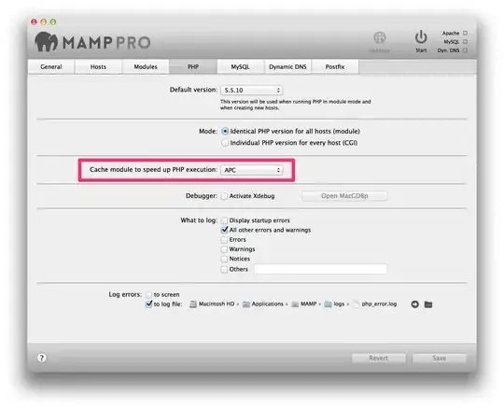Switch to the General tab
The image size is (504, 410).
point(51,67)
